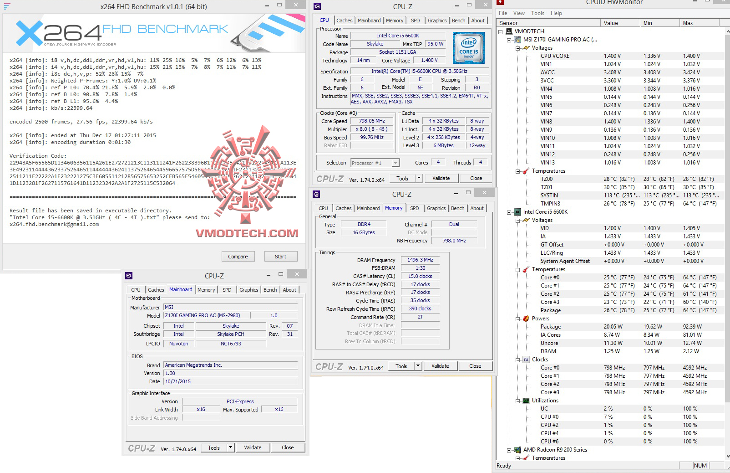730x473 pixels.
Task: Click the Intel Core i5 6600K processor icon
Action: pyautogui.click(x=517, y=212)
